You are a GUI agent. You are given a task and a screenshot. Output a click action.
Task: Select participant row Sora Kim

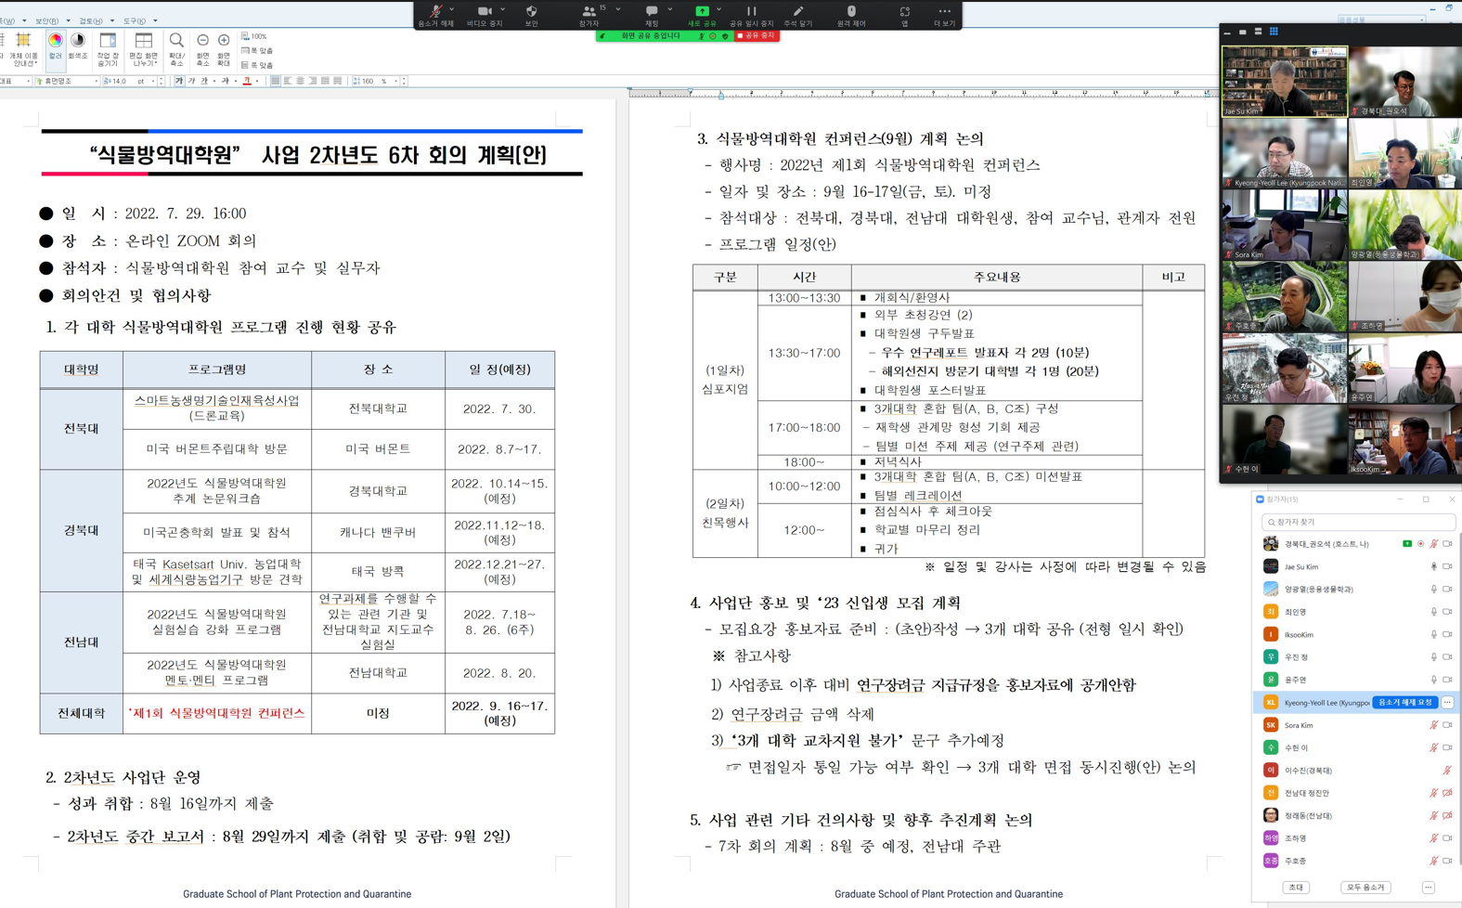tap(1357, 725)
